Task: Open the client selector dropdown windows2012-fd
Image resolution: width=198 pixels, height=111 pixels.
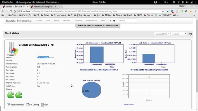Action: click(x=162, y=34)
